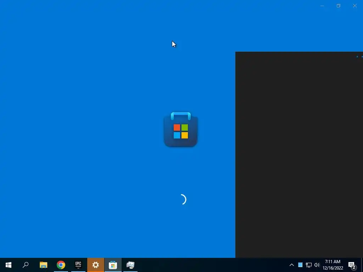Open Epic Games Launcher taskbar icon
Image resolution: width=363 pixels, height=272 pixels.
[78, 265]
